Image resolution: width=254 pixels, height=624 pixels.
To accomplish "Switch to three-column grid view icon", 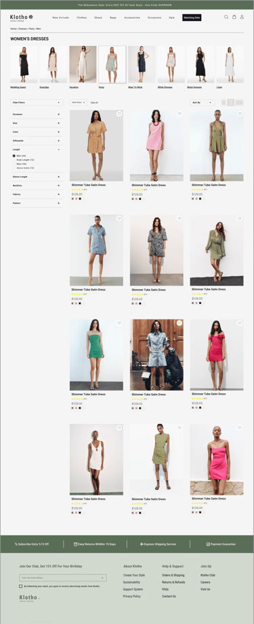I will [231, 103].
